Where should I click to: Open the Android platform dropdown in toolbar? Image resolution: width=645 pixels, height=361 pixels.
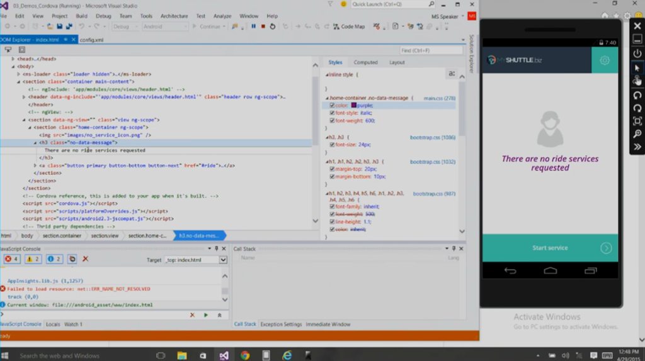click(x=166, y=26)
